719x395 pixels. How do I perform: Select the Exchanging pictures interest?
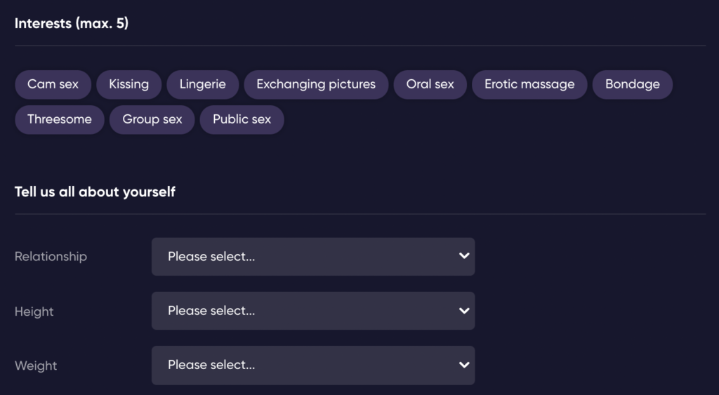(316, 84)
